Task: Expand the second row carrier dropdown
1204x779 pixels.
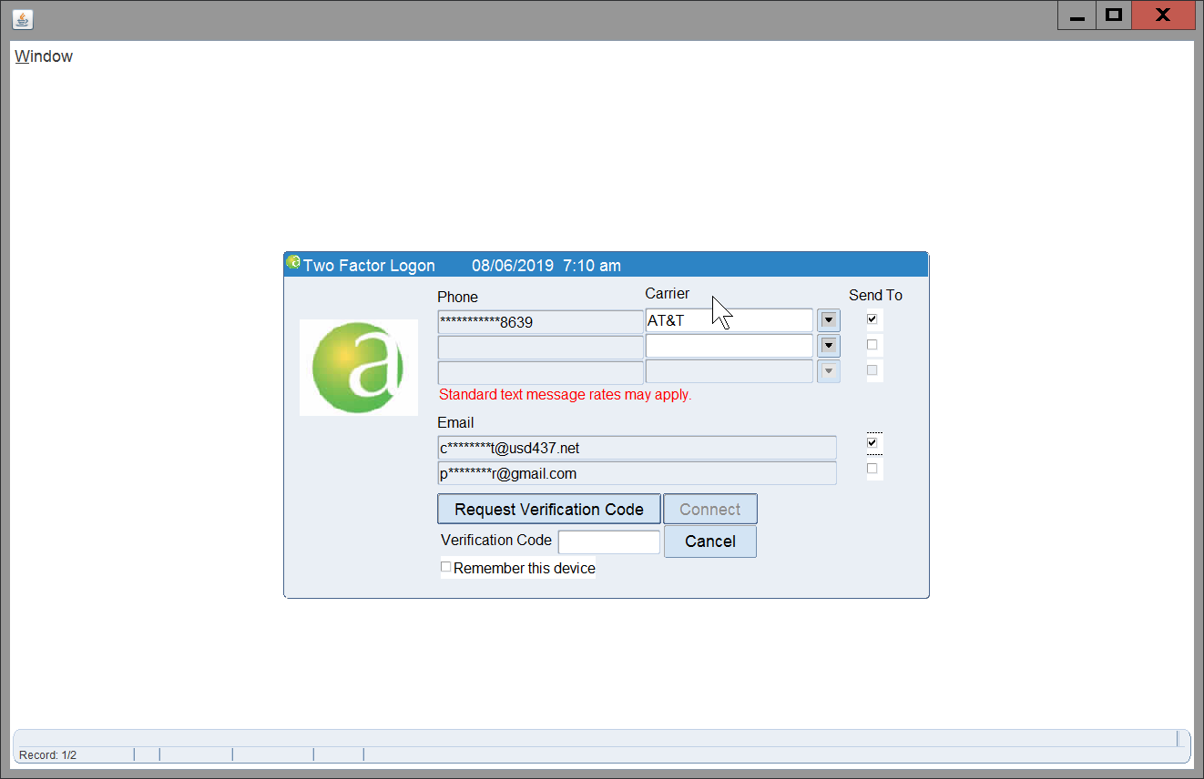Action: pyautogui.click(x=828, y=346)
